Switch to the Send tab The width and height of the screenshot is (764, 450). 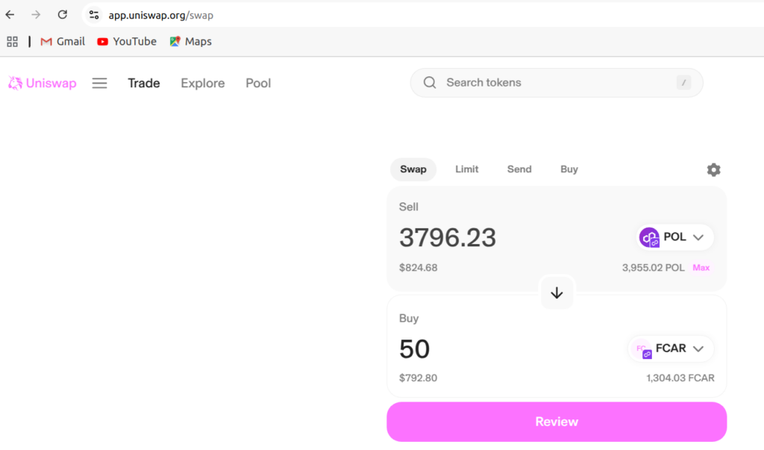click(519, 169)
